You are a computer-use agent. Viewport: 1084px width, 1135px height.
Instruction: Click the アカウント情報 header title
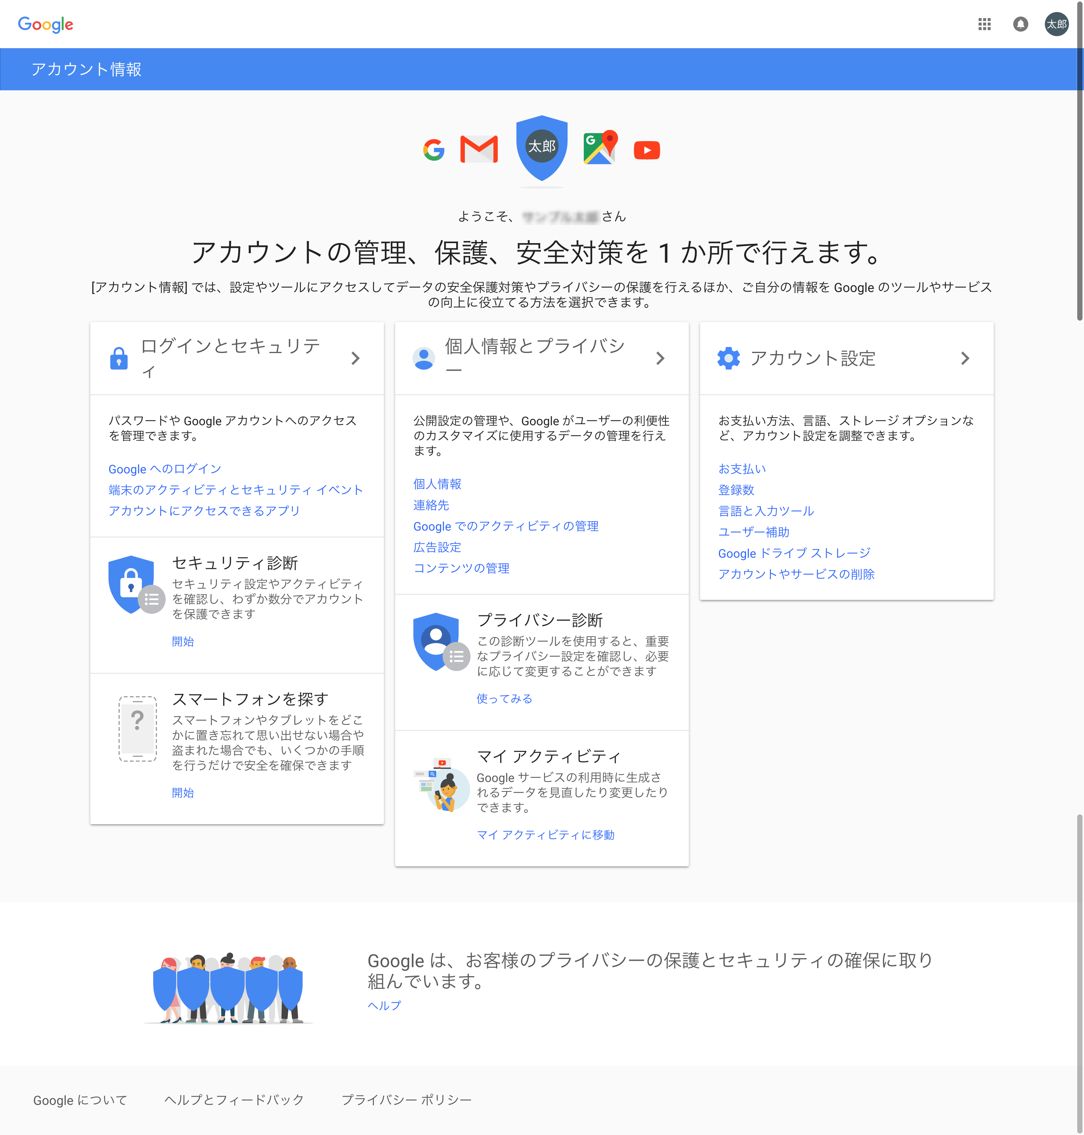(x=87, y=69)
